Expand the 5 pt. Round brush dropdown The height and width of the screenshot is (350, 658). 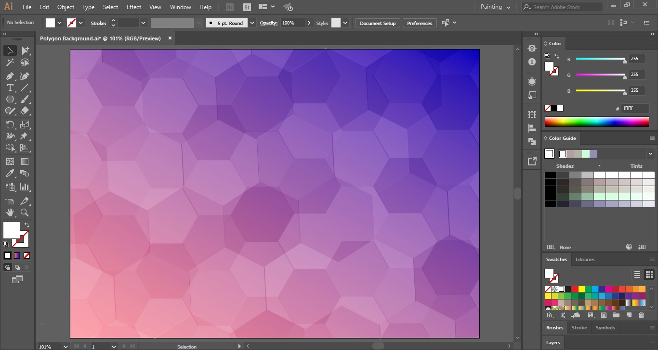(x=252, y=23)
